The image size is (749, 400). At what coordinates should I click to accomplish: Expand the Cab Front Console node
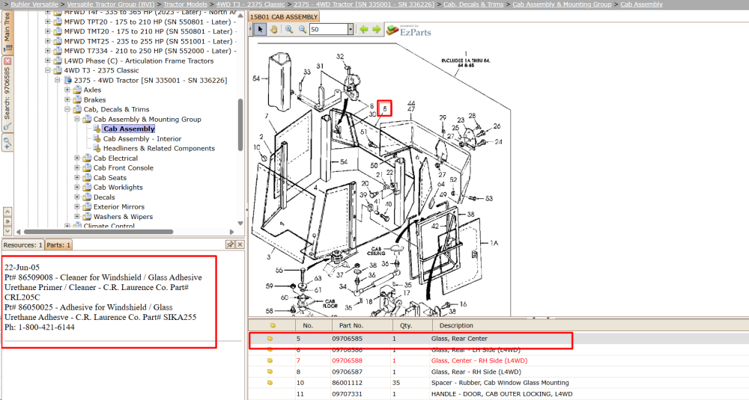[x=77, y=167]
